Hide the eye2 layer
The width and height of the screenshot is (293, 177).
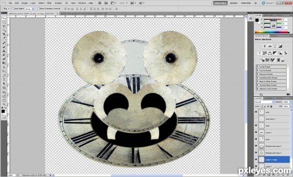pyautogui.click(x=256, y=139)
